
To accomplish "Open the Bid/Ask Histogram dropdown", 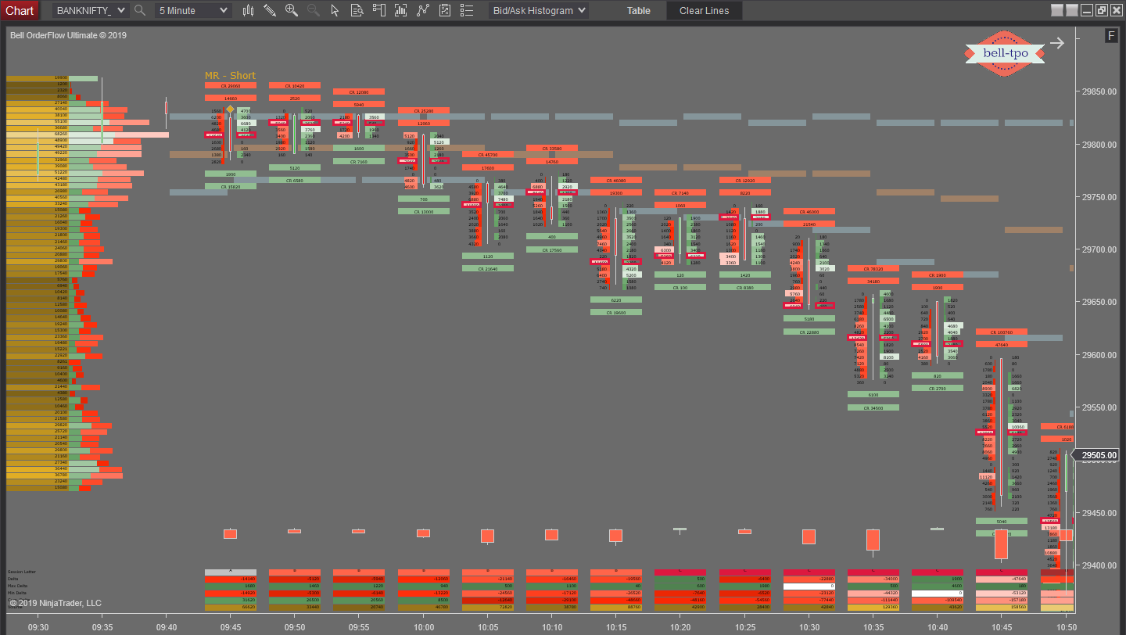I will pos(539,11).
